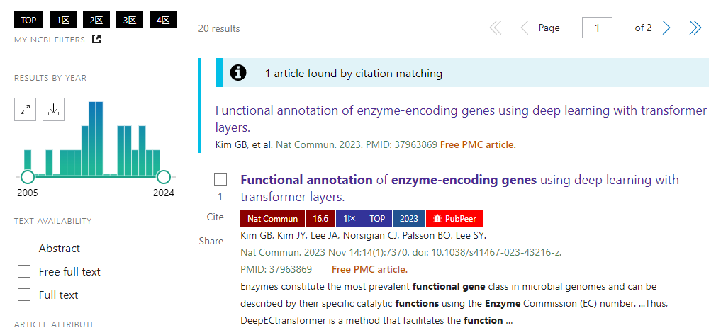Open My NCBI Filters external link icon
This screenshot has height=335, width=716.
[x=96, y=39]
